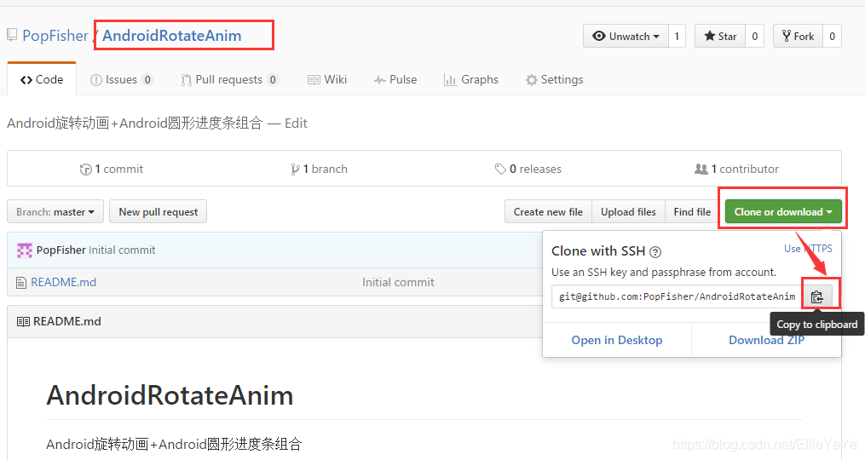Click Open in Desktop

coord(617,340)
